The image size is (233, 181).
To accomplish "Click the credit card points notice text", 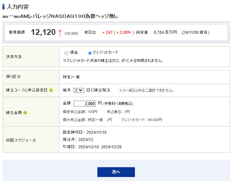I will pyautogui.click(x=113, y=60).
